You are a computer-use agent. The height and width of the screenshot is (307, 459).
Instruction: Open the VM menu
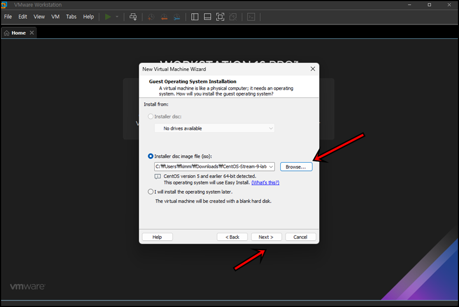coord(55,17)
